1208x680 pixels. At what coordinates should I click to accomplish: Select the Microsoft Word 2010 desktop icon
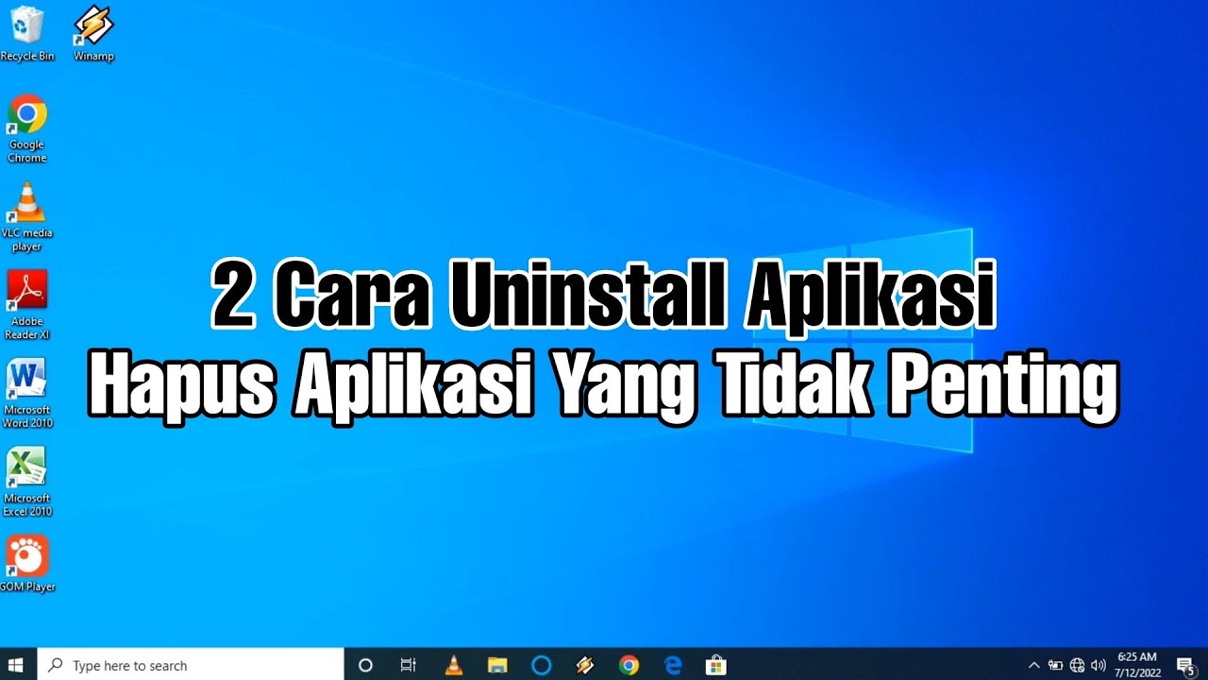pos(27,394)
